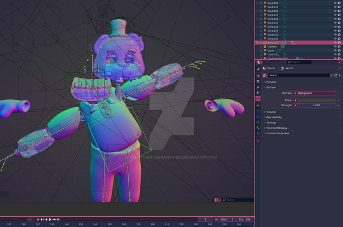Disable rendering of Camera object
343x227 pixels.
340,47
